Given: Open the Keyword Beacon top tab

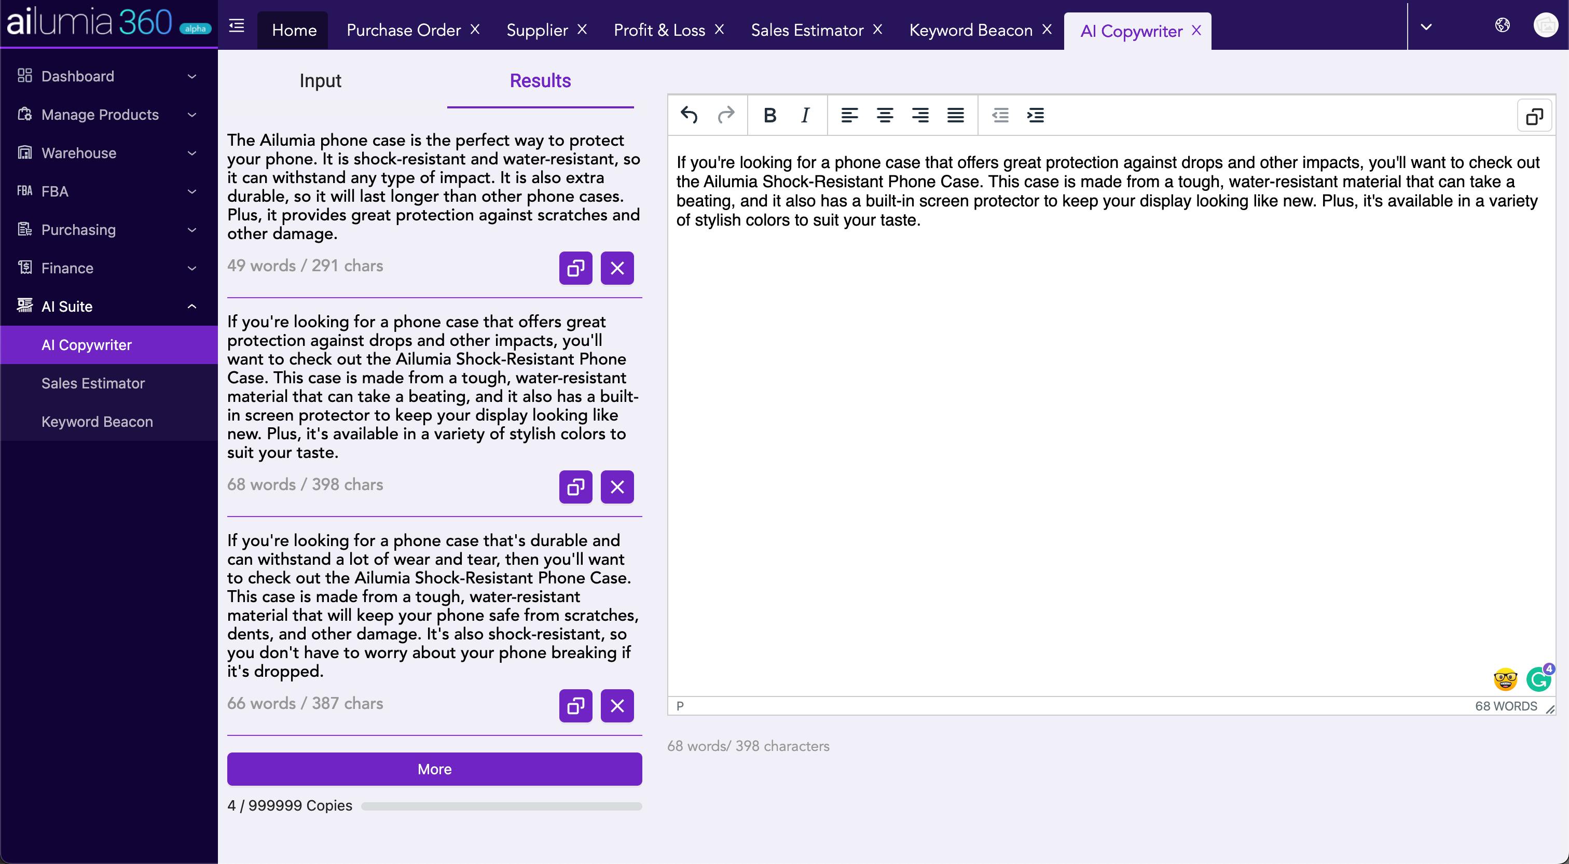Looking at the screenshot, I should (x=971, y=30).
